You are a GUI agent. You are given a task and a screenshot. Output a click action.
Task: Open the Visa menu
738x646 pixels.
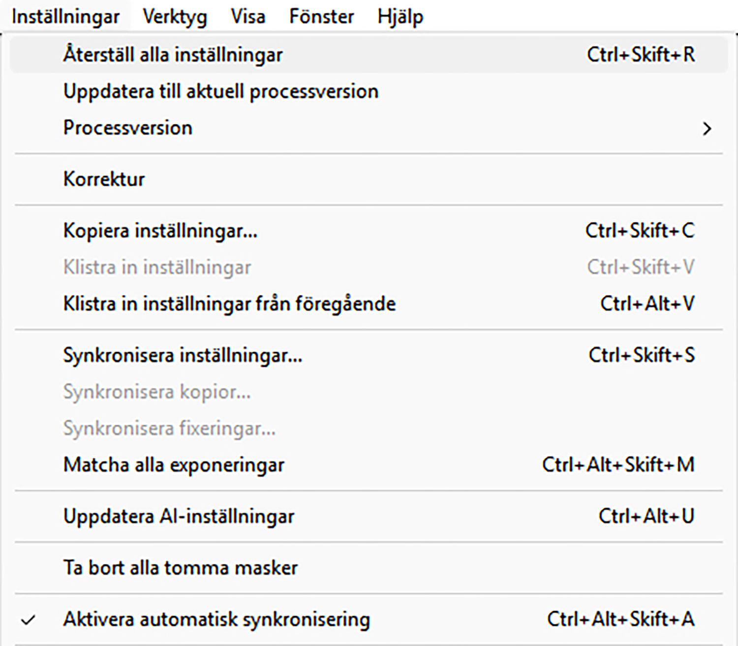248,17
